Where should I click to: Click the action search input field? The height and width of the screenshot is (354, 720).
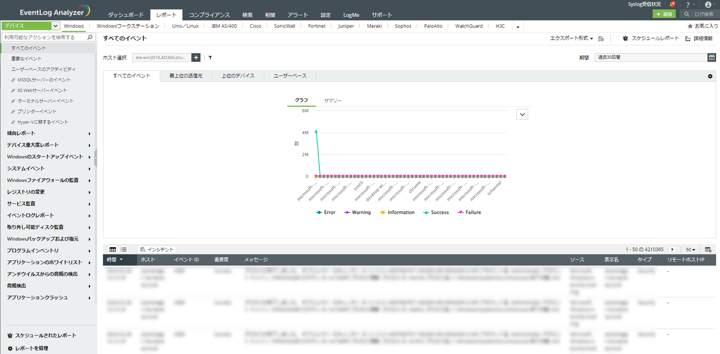point(44,37)
